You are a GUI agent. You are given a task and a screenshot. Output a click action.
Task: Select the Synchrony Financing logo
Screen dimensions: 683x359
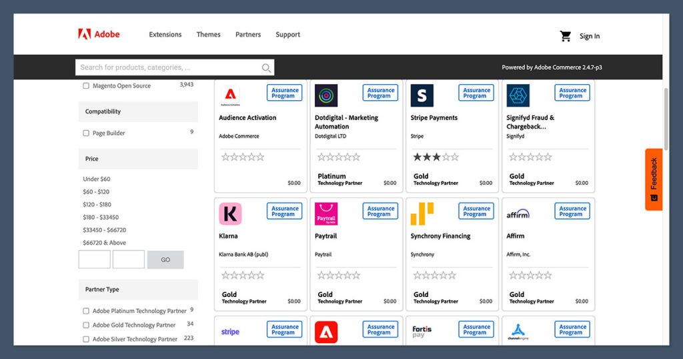pos(422,214)
